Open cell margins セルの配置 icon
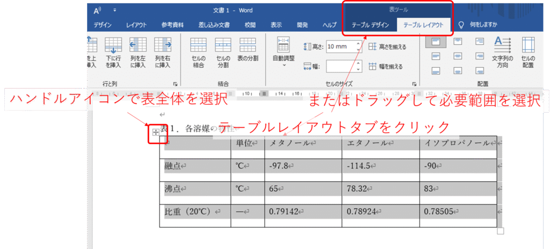 click(x=527, y=52)
